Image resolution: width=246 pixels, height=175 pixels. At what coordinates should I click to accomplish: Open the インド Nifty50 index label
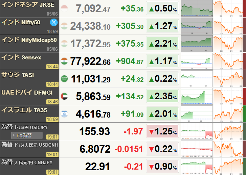(x=21, y=22)
